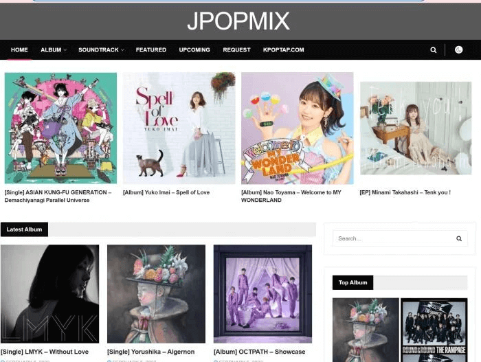
Task: Click the JPOPMIX site title
Action: click(238, 21)
